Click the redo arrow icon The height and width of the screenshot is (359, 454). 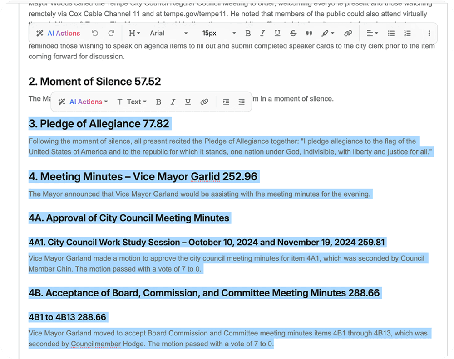(111, 33)
